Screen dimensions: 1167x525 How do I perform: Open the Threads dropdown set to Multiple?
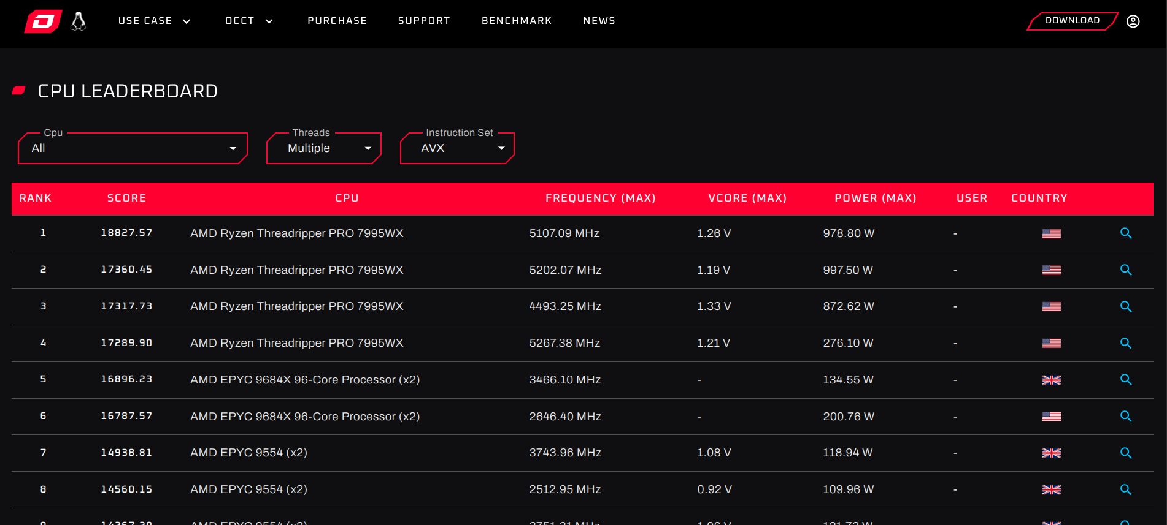coord(323,148)
